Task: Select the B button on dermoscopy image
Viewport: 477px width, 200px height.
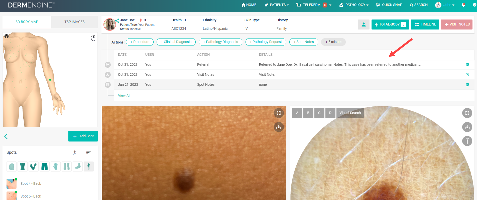Action: pos(308,113)
